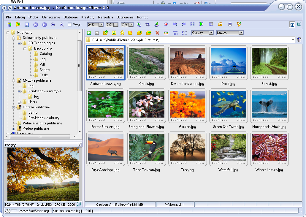Click the zoom in magnifier

53,25
